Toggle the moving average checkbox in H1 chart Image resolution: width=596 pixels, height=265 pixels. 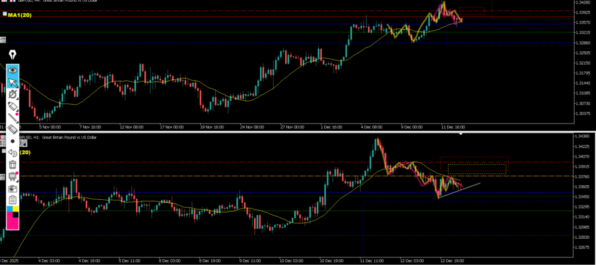[x=5, y=152]
